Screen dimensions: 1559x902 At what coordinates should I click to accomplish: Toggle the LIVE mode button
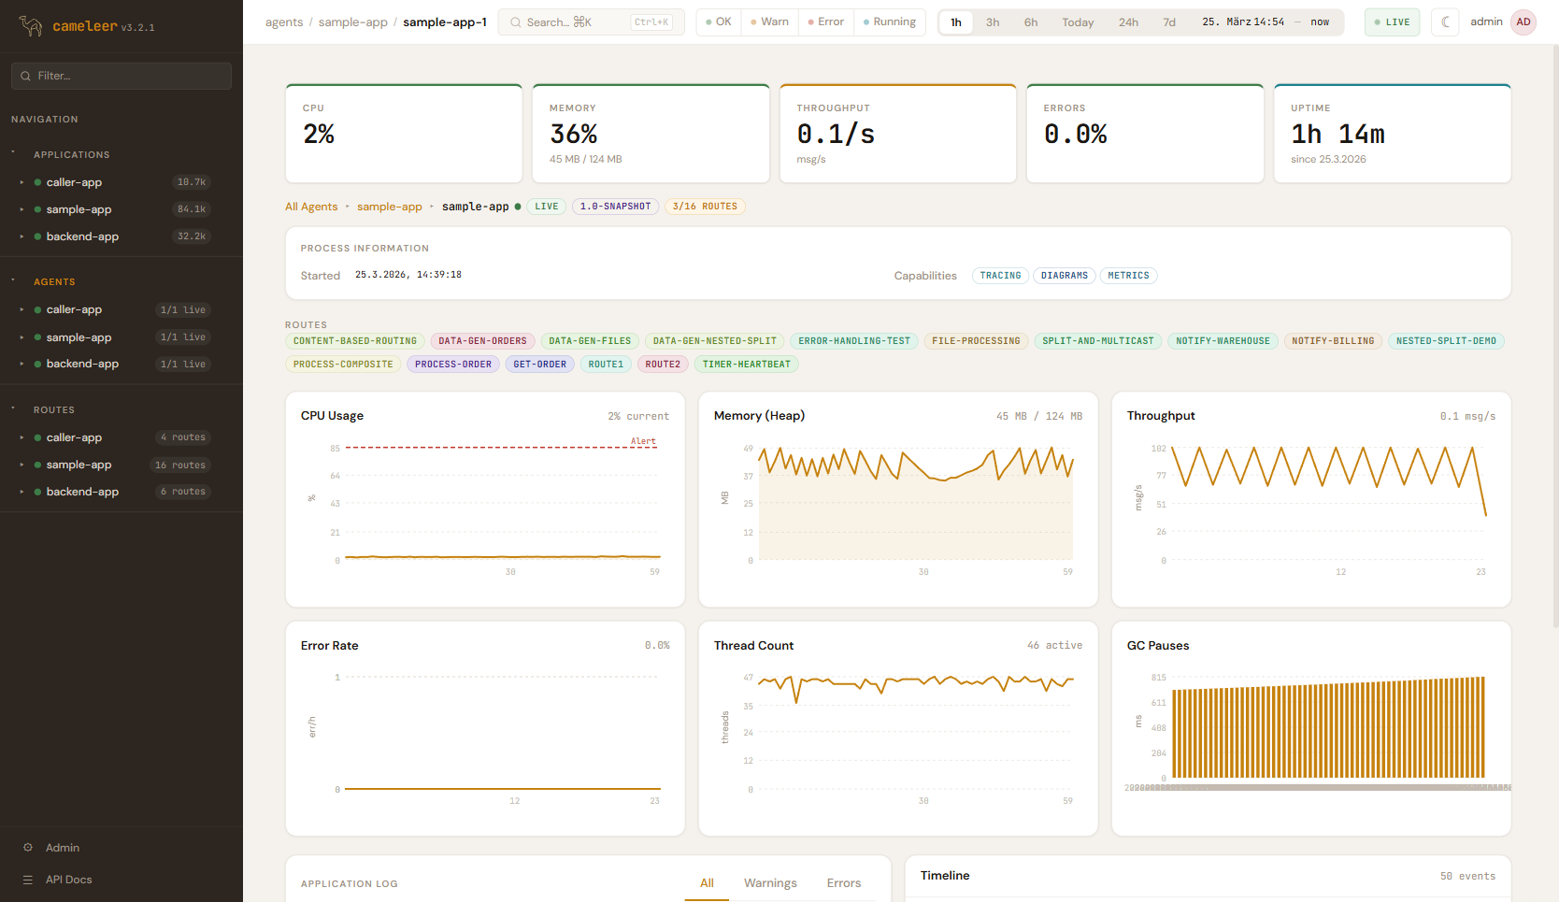(1391, 22)
